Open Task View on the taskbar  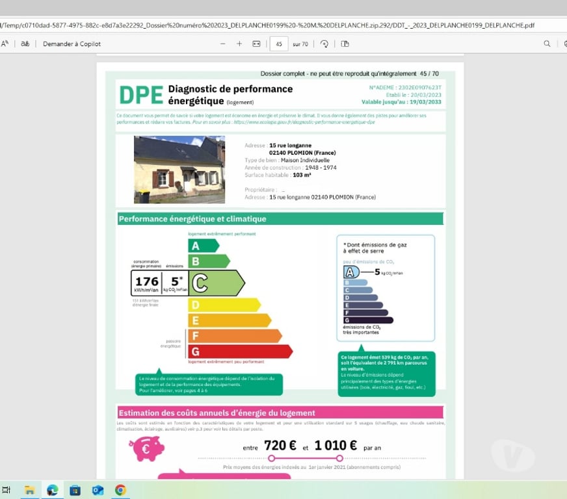click(6, 490)
